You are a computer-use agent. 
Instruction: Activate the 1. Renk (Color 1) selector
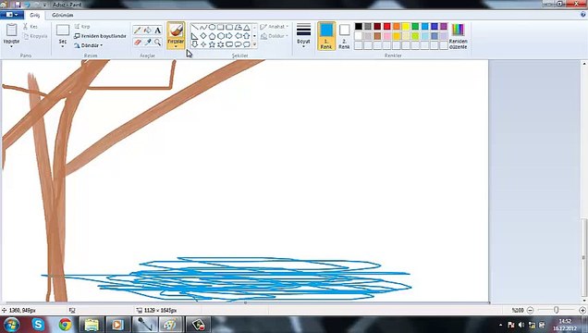click(x=326, y=36)
